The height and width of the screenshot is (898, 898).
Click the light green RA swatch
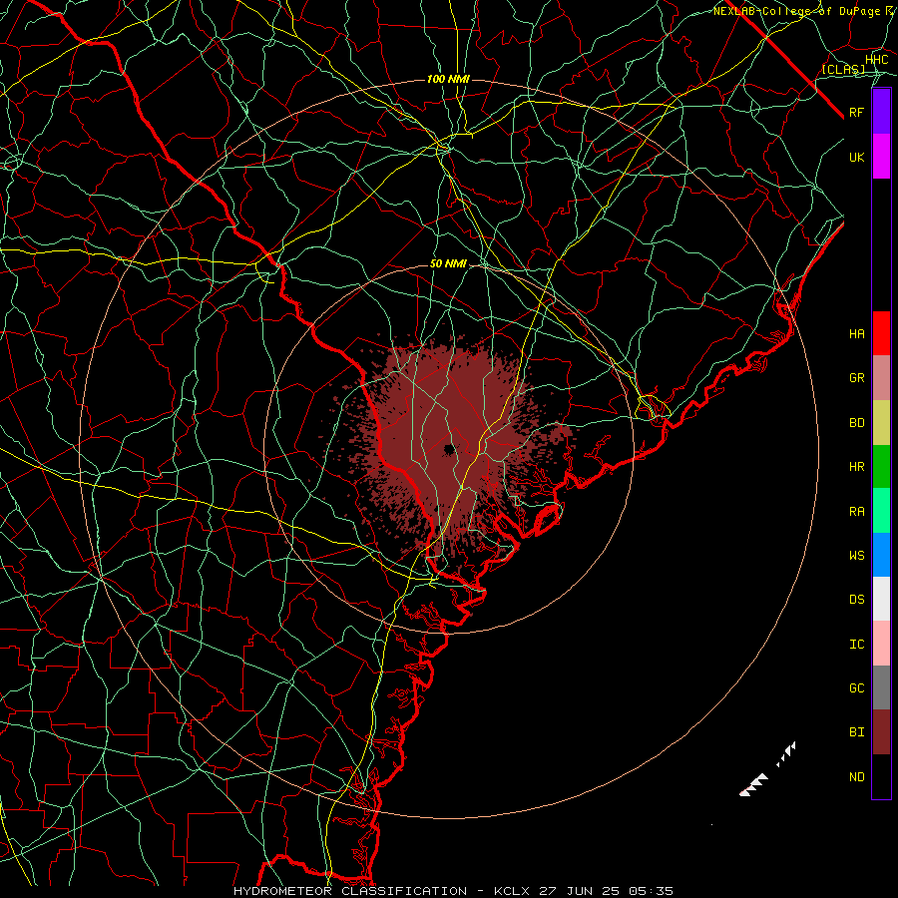[881, 511]
